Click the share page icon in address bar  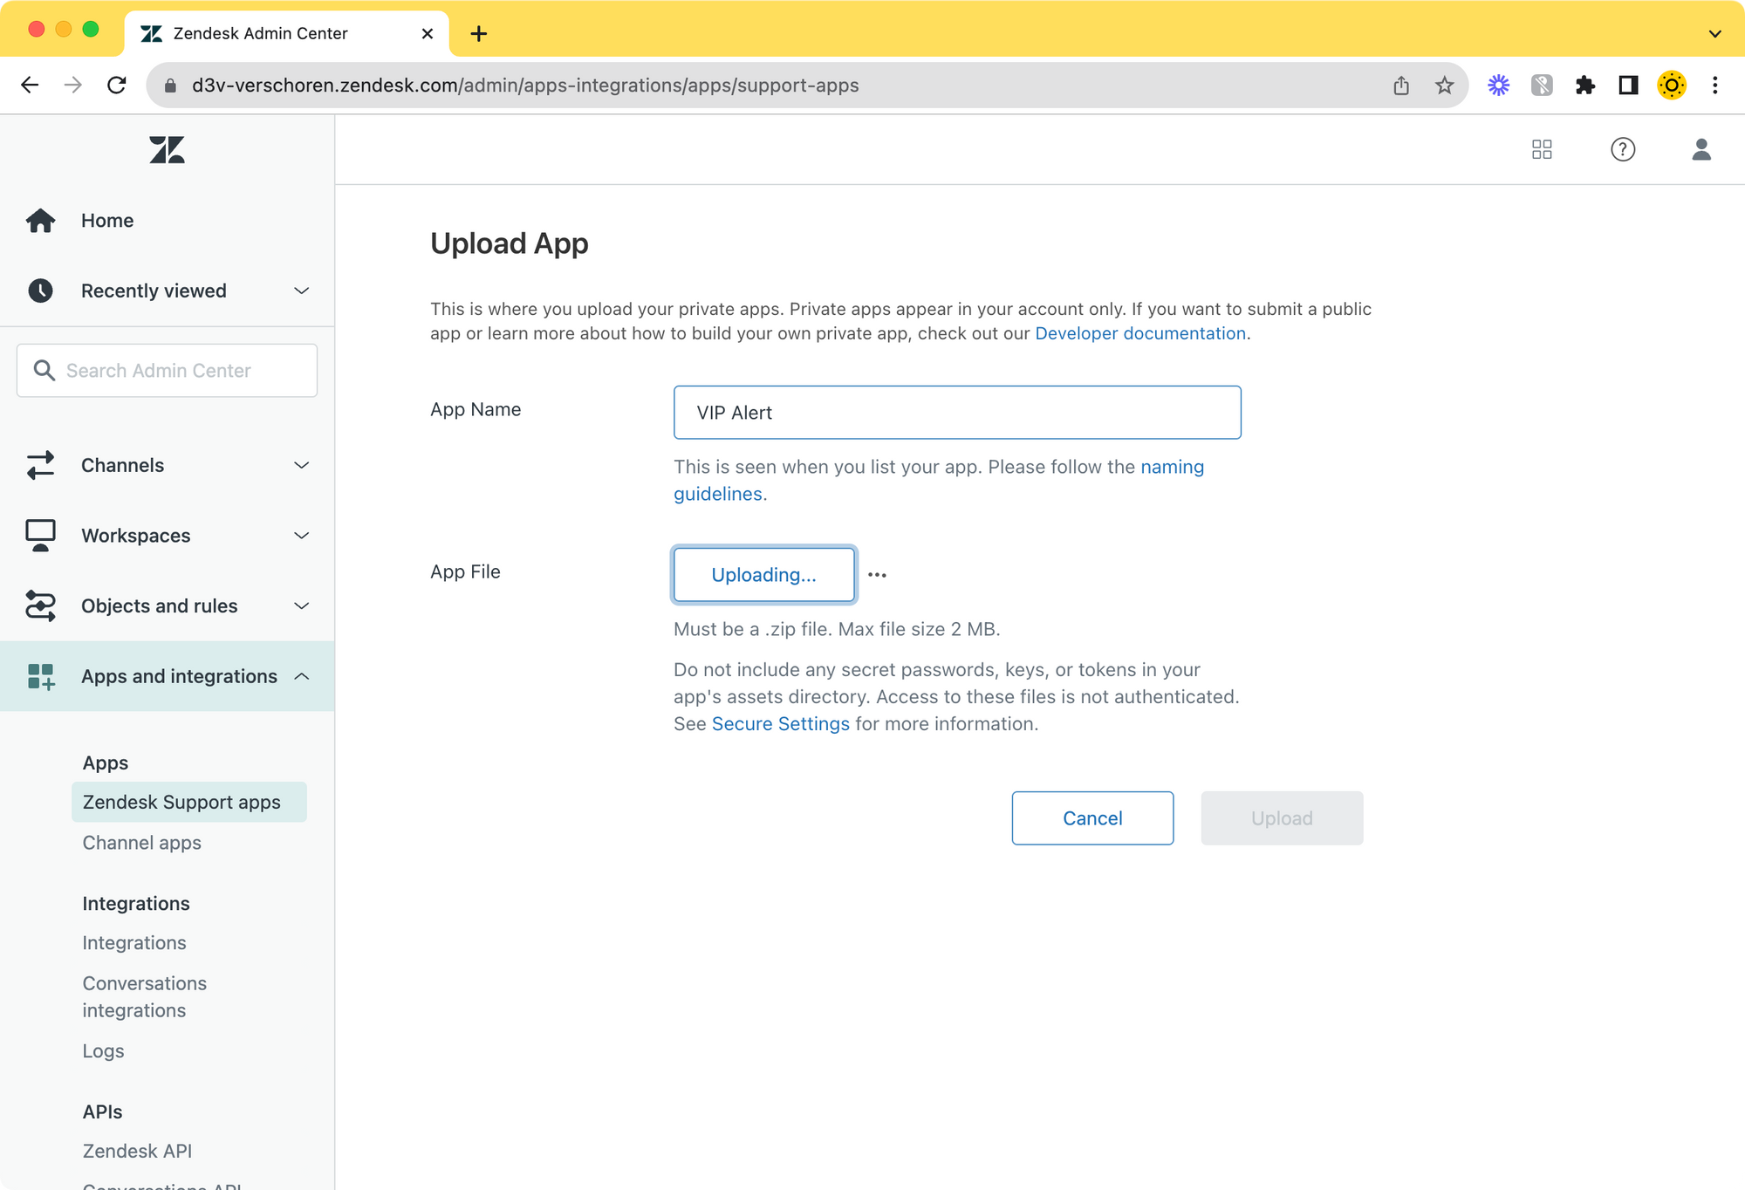pyautogui.click(x=1401, y=85)
